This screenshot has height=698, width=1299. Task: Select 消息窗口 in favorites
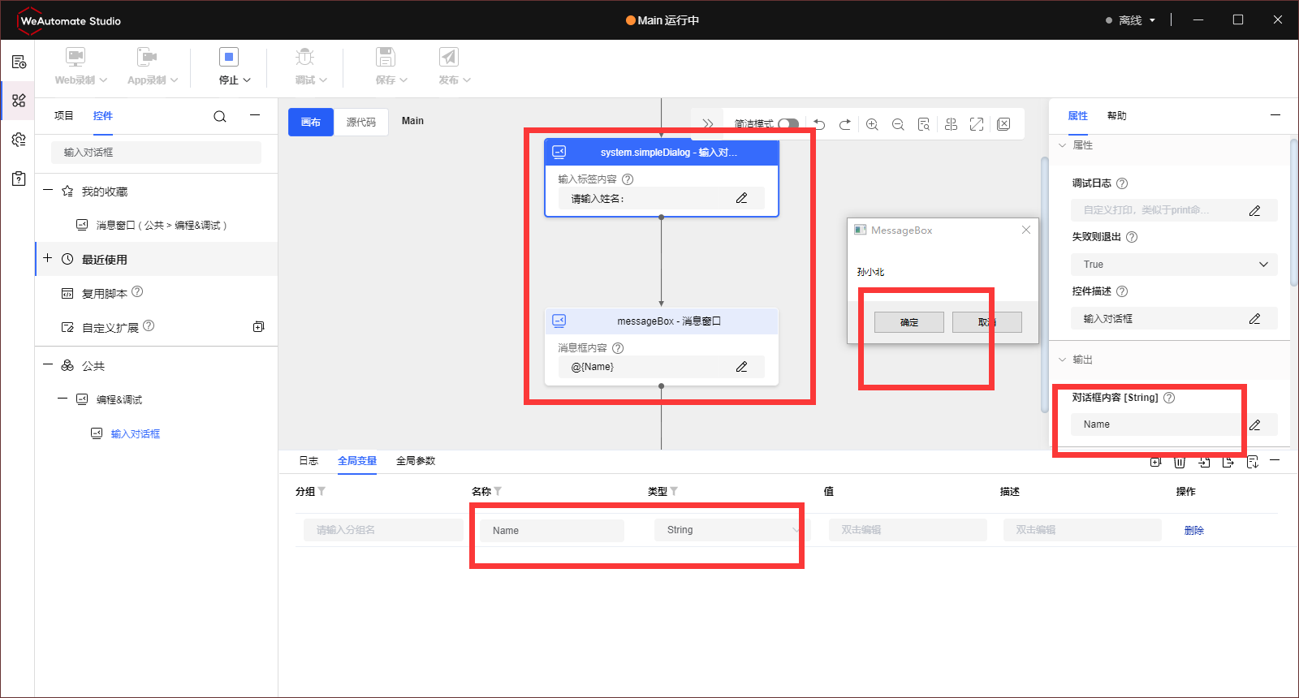[x=162, y=226]
